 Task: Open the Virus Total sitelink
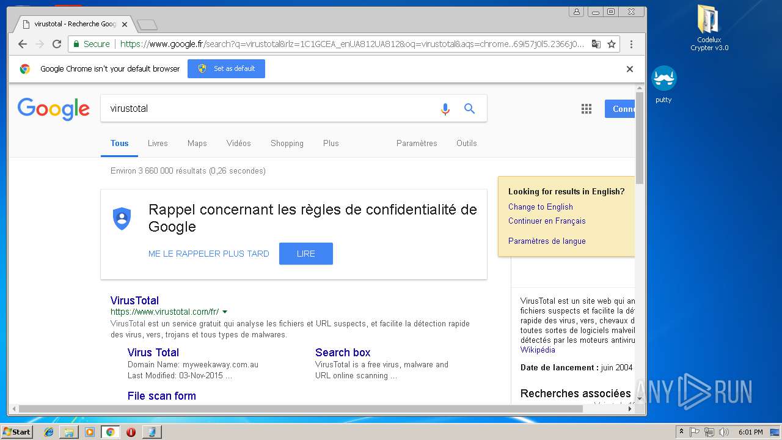pos(153,353)
